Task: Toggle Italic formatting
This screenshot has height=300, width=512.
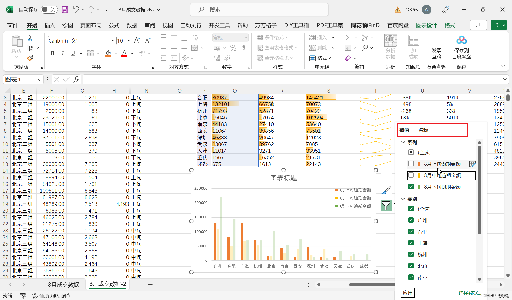Action: 63,53
